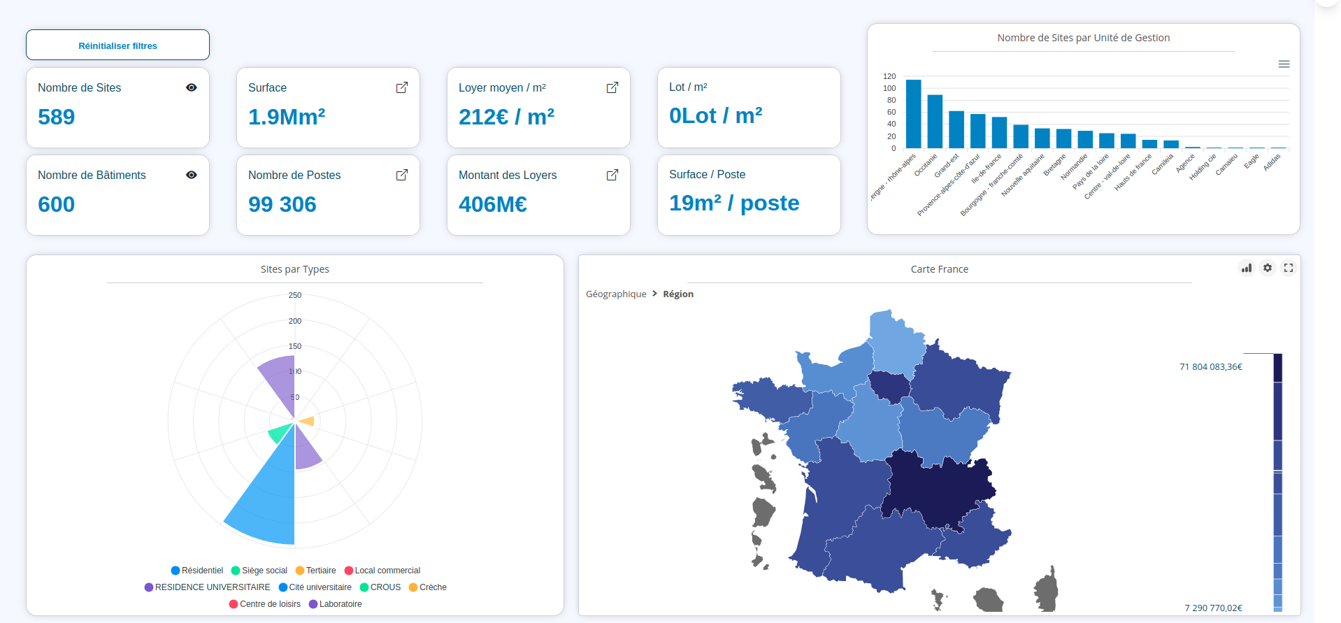Click the tallest bar in Unité de Gestion chart
Image resolution: width=1341 pixels, height=623 pixels.
913,113
